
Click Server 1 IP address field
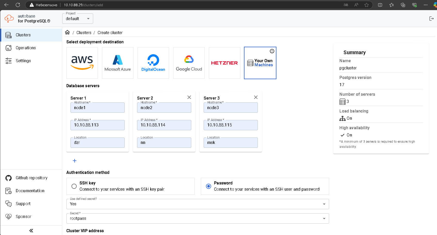98,125
